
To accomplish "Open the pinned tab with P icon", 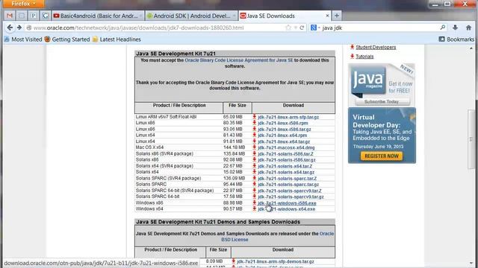I will click(33, 16).
